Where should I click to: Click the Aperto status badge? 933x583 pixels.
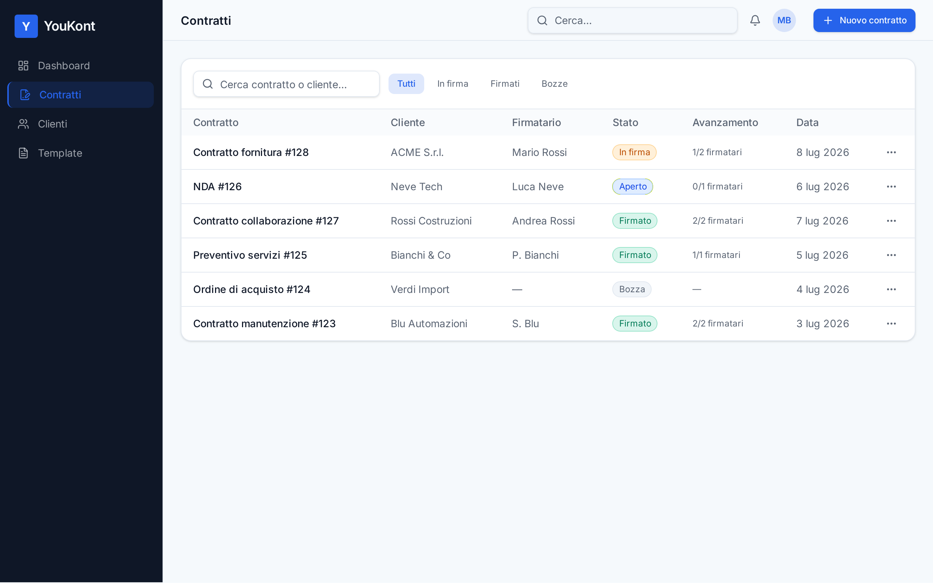click(633, 187)
